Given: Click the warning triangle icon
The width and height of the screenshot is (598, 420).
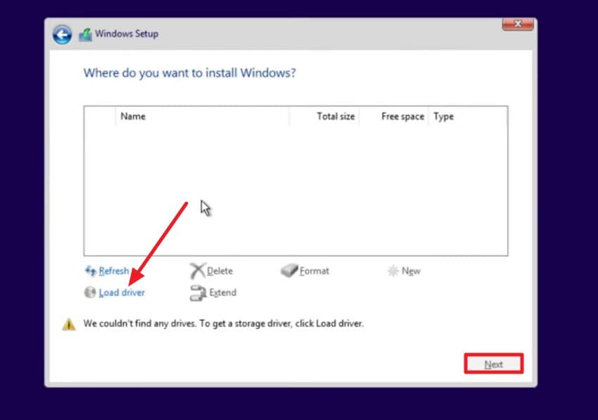Looking at the screenshot, I should coord(68,324).
